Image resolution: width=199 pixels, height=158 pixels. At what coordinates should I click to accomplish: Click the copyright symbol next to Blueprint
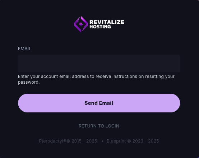(129, 141)
